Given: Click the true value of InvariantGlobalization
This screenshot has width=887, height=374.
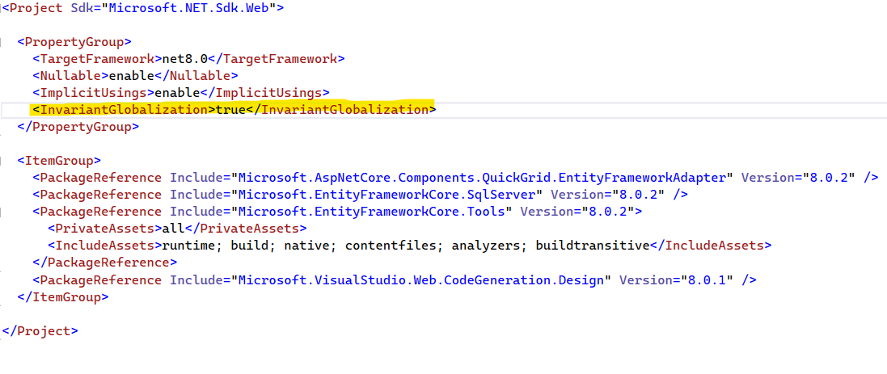Looking at the screenshot, I should coord(230,110).
